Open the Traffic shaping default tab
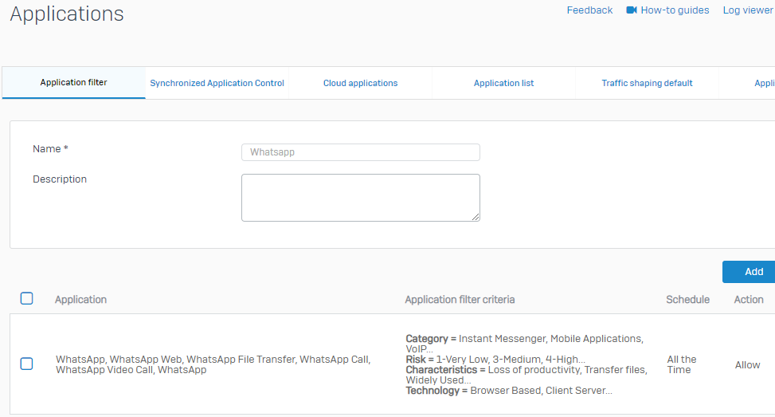Image resolution: width=775 pixels, height=417 pixels. pos(647,83)
